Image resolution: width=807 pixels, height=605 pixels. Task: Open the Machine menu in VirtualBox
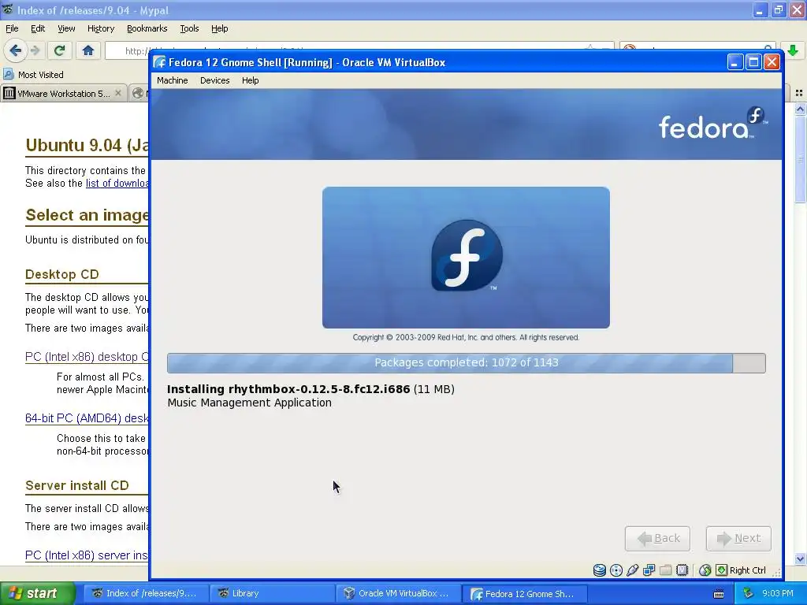[x=173, y=80]
